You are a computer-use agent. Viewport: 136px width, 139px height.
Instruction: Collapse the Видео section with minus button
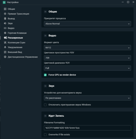(x=46, y=35)
